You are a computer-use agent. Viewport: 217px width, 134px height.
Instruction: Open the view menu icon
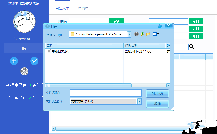tap(156, 34)
